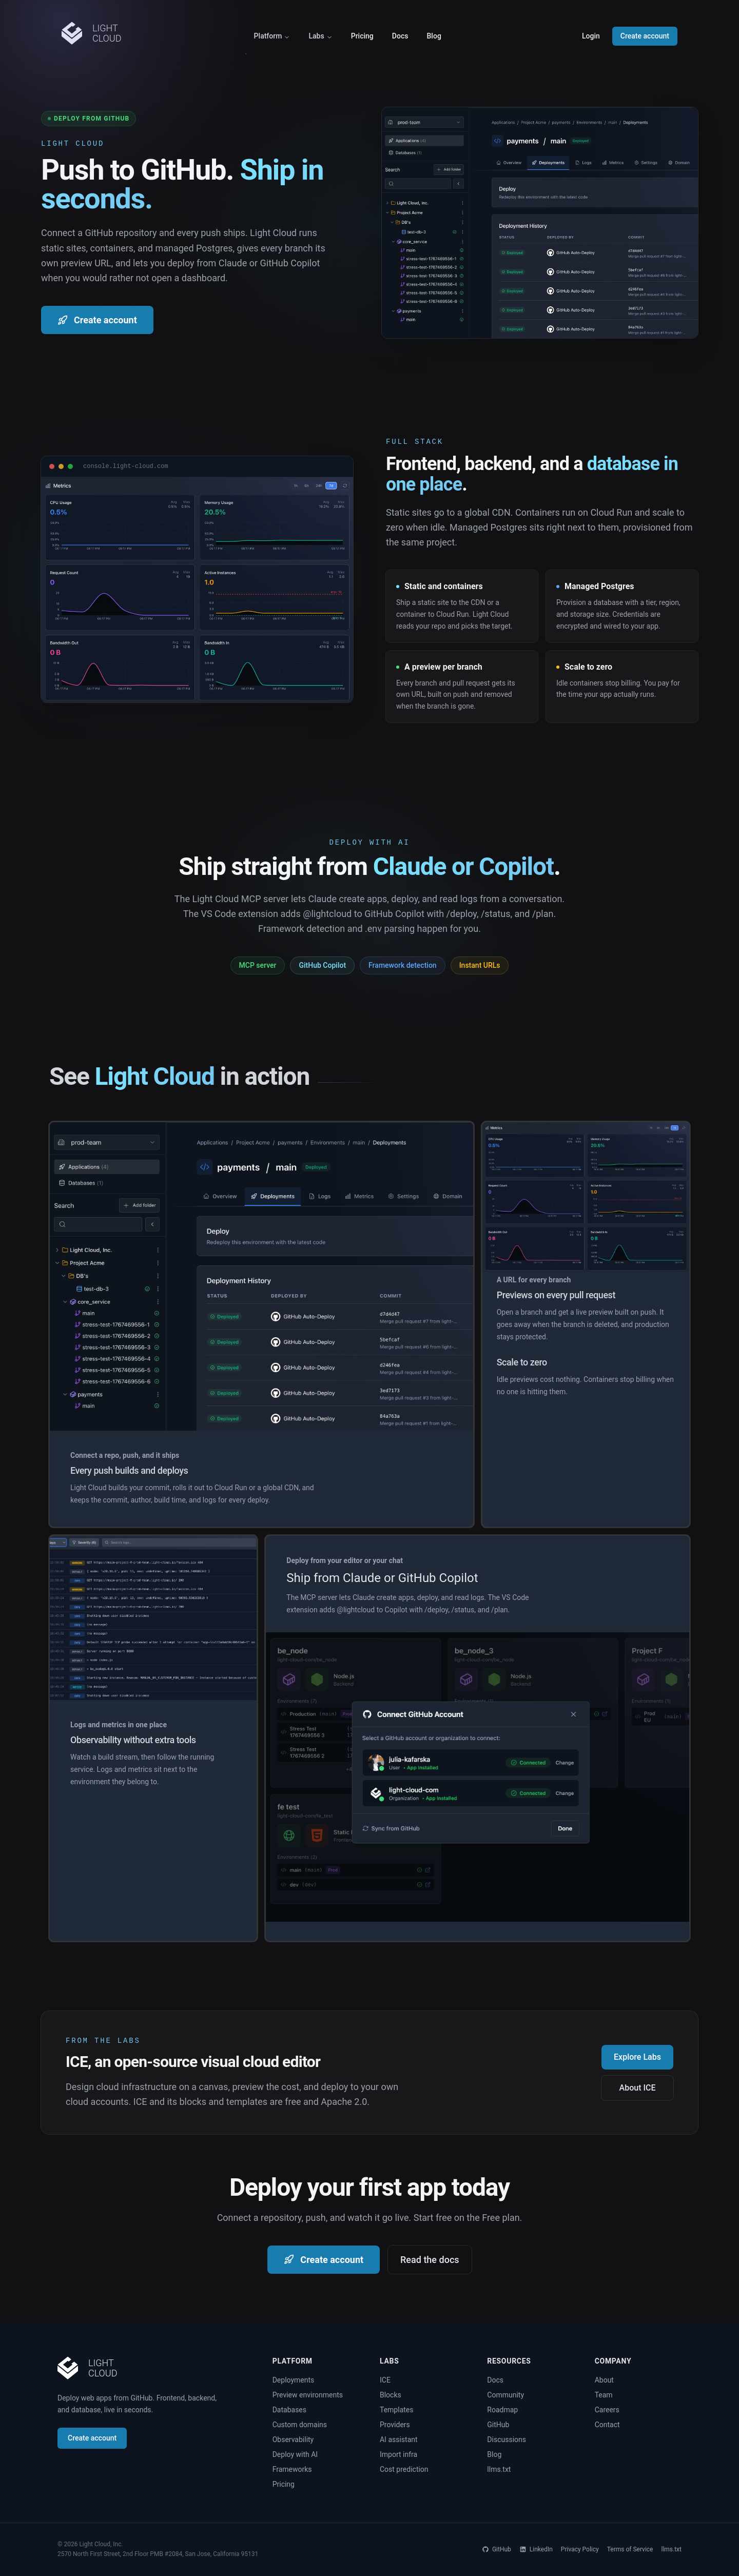The width and height of the screenshot is (739, 2576).
Task: Click the Read the docs button
Action: point(429,2260)
